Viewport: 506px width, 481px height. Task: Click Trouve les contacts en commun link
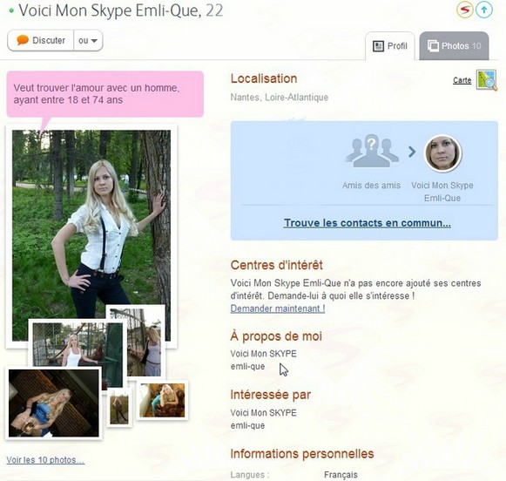click(368, 223)
